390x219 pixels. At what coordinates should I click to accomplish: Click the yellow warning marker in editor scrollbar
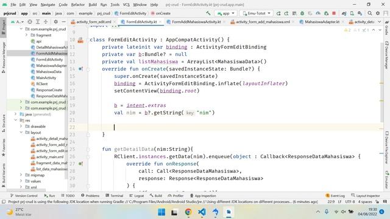point(381,83)
